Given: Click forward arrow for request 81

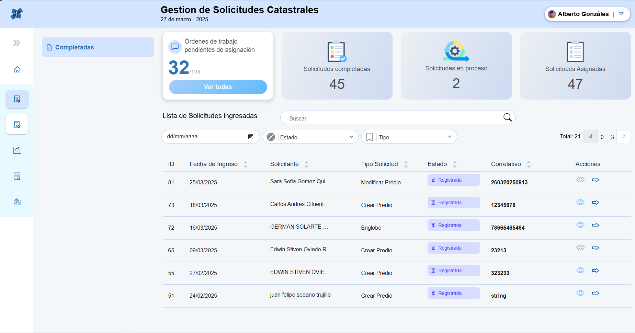Looking at the screenshot, I should [x=596, y=180].
